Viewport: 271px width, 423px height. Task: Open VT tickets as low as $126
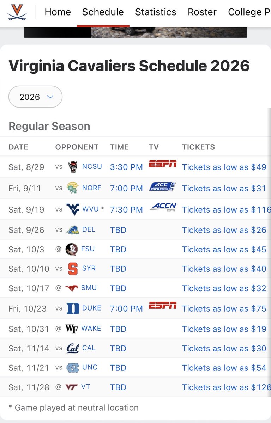click(226, 387)
